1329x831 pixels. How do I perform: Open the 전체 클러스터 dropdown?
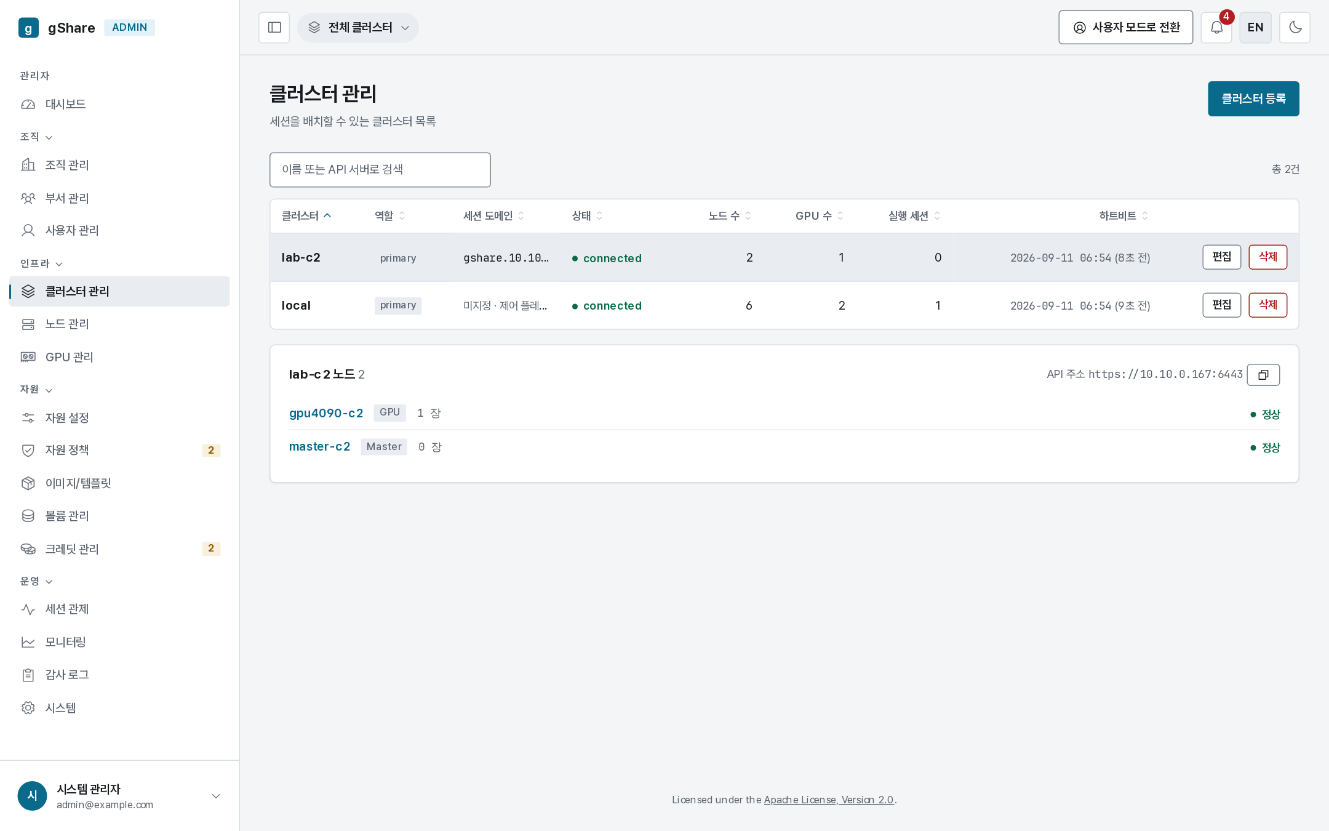coord(358,28)
